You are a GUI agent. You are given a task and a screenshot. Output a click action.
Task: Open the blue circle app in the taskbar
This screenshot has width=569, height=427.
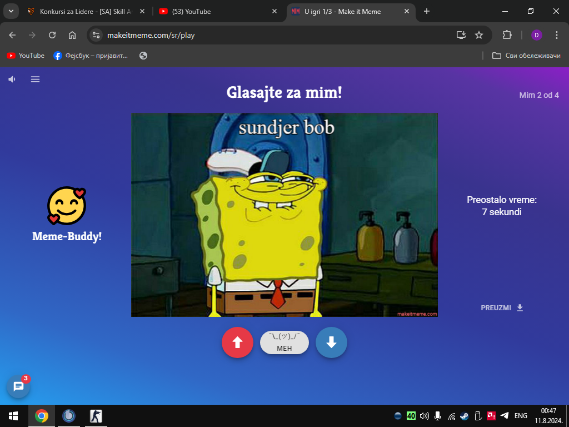(68, 416)
